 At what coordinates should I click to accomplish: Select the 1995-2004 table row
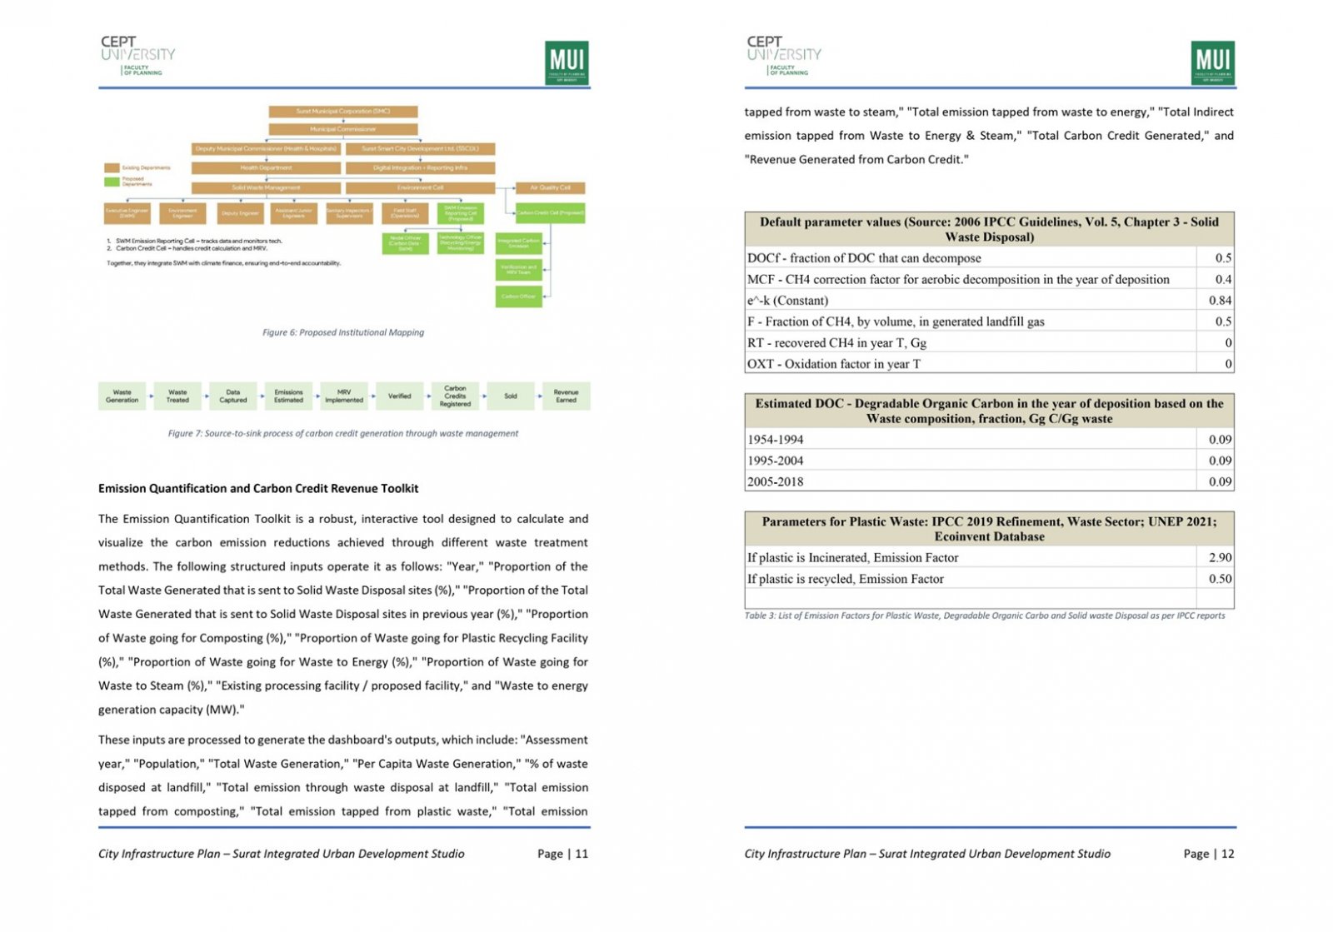[989, 461]
